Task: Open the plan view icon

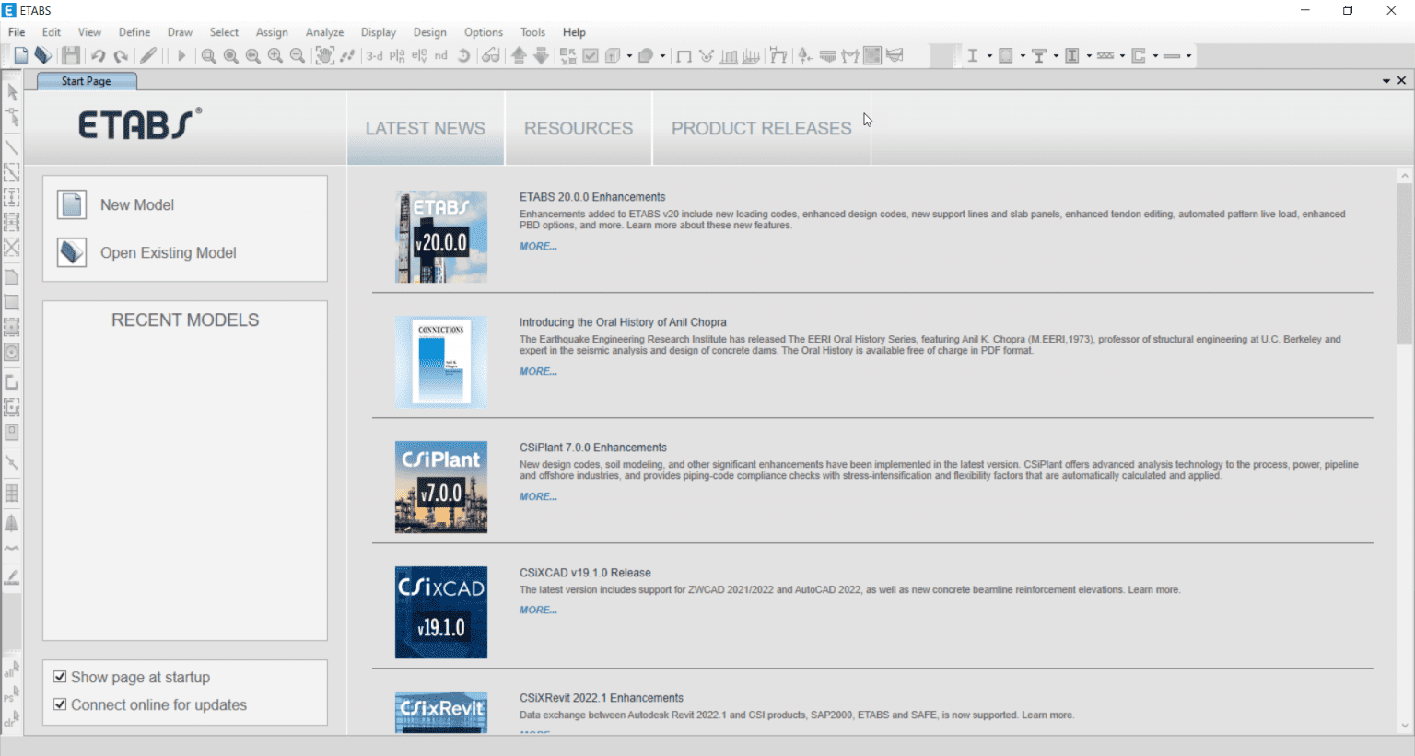Action: pos(396,55)
